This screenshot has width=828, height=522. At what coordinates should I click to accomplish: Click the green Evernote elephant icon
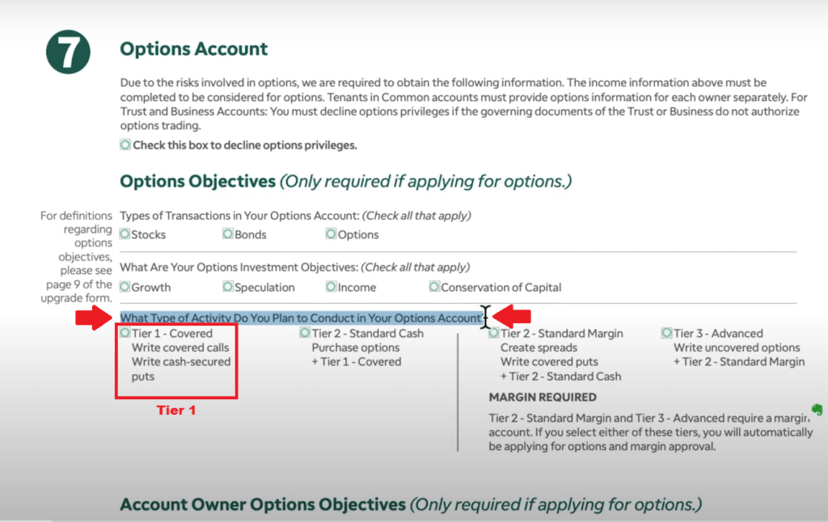[x=817, y=410]
